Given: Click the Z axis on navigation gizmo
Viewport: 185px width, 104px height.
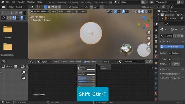Looking at the screenshot, I should click(144, 18).
